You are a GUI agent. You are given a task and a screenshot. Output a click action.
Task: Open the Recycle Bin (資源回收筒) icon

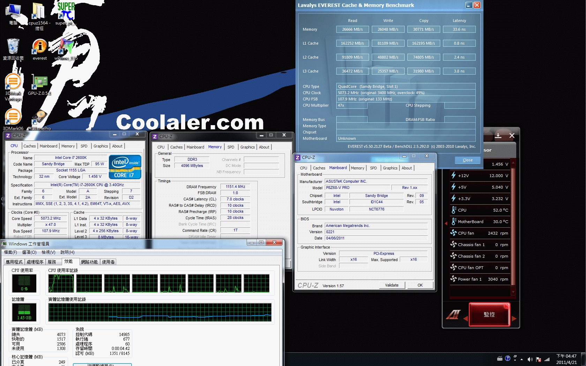(x=13, y=49)
